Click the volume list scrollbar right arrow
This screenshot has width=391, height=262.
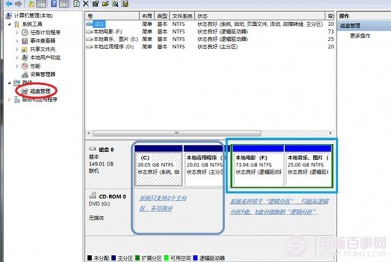tap(331, 133)
